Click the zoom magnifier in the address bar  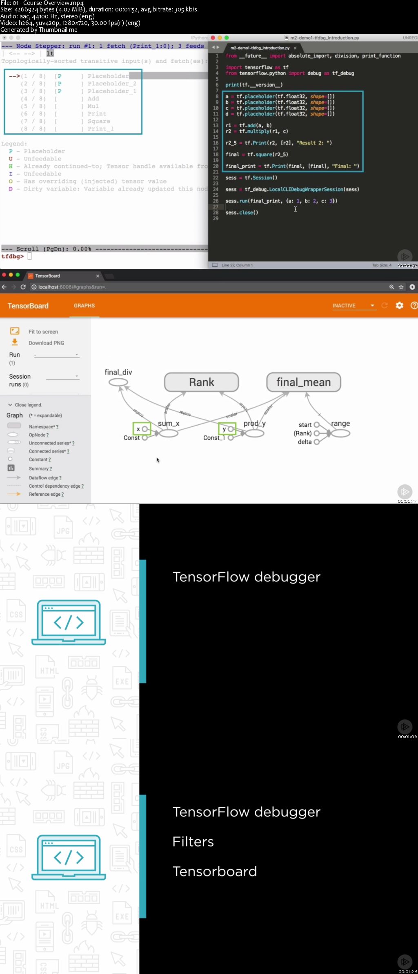[391, 287]
